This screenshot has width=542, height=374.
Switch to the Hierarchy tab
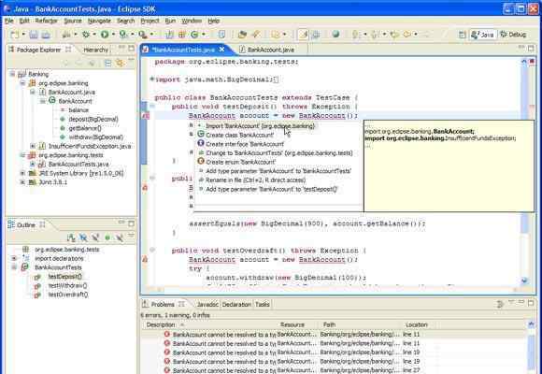tap(95, 50)
